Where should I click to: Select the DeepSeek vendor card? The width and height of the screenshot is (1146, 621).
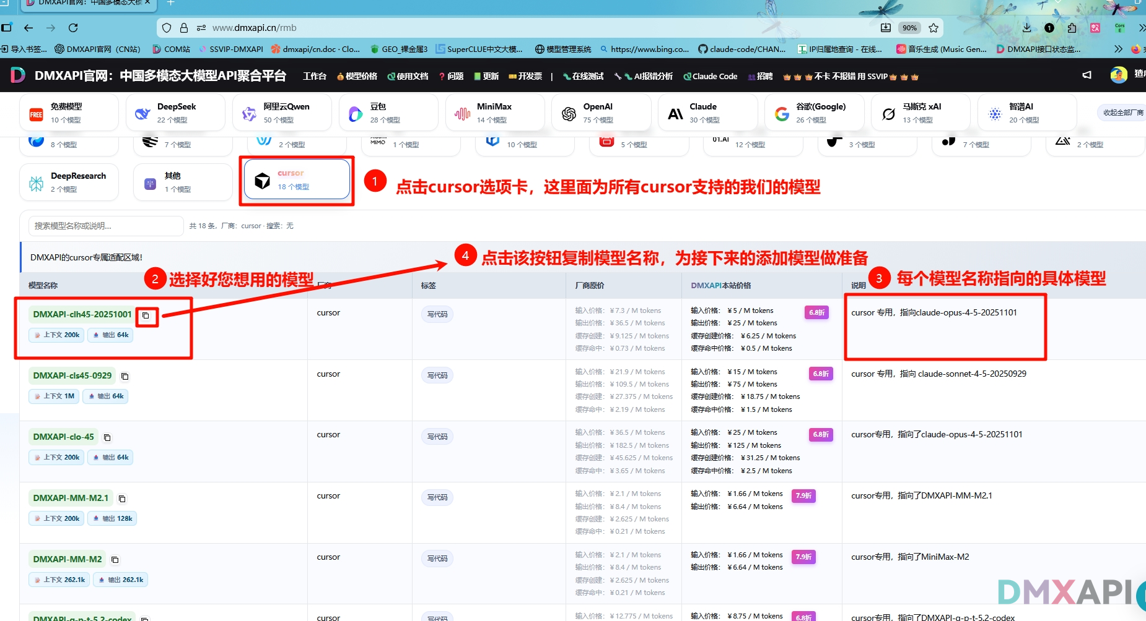pyautogui.click(x=175, y=113)
